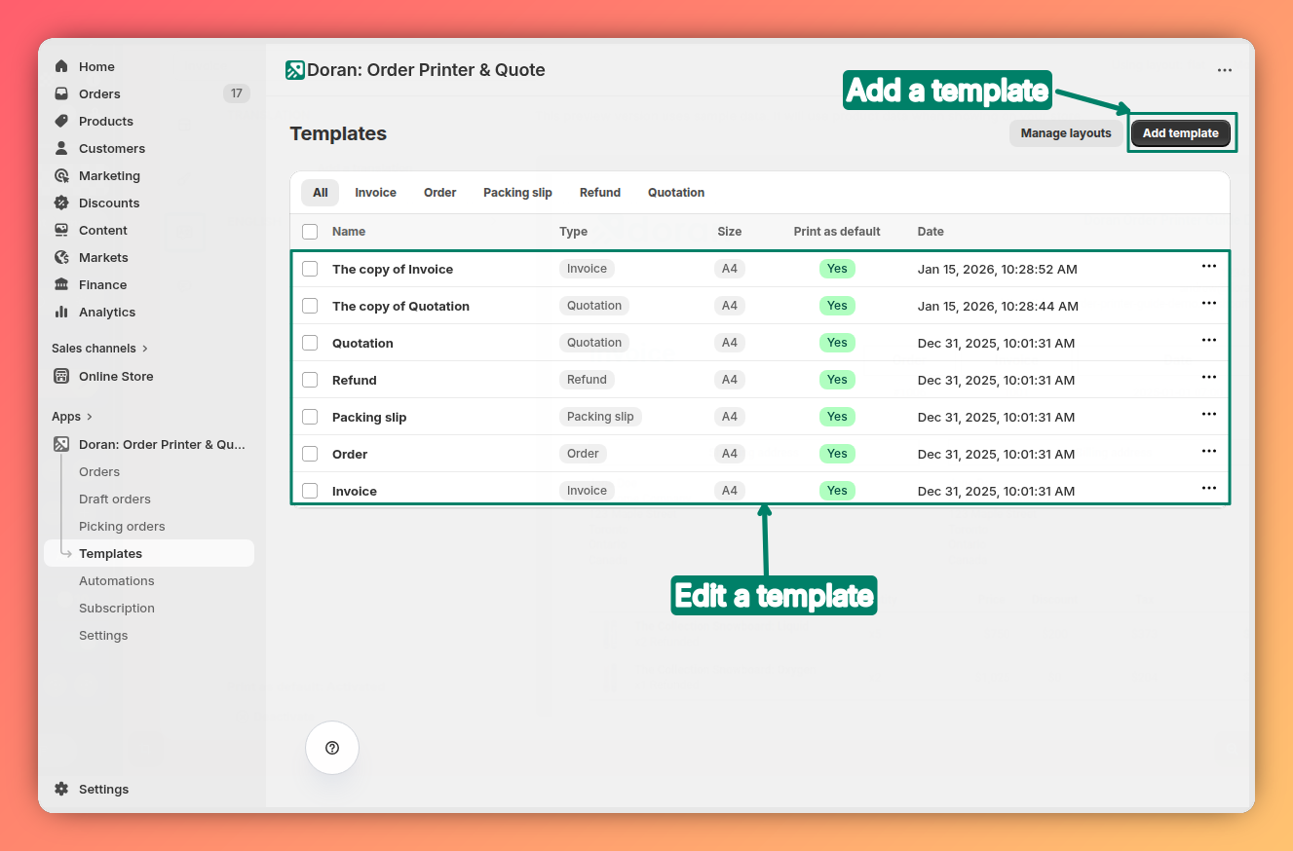Click the Quotation type tag for The copy of Quotation
Viewport: 1293px width, 851px height.
[x=594, y=306]
